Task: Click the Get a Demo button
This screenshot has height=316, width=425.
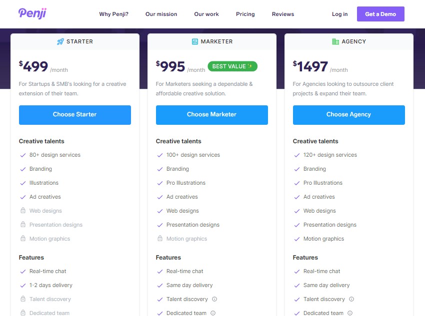Action: [x=380, y=14]
